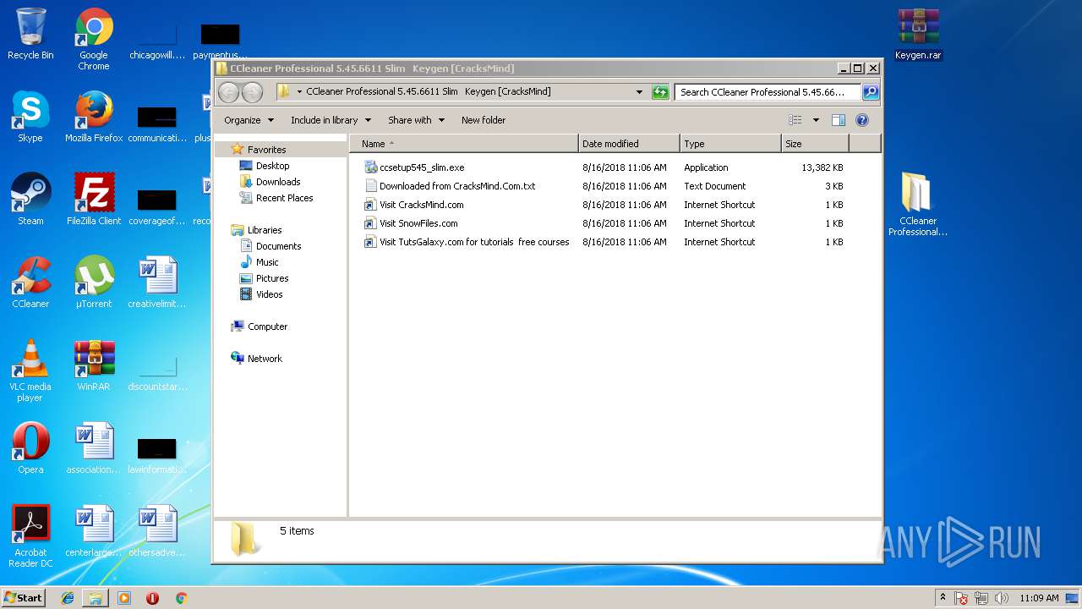
Task: Select the ccsetup545_slim.exe file
Action: click(422, 167)
